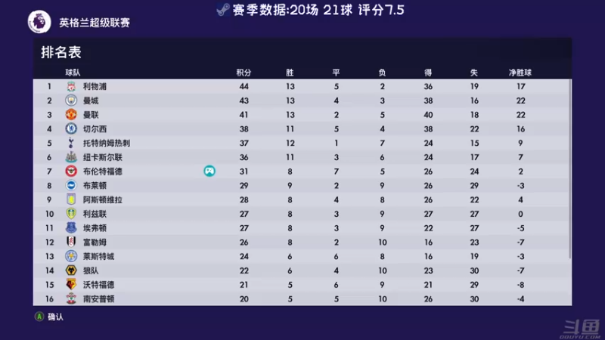Image resolution: width=605 pixels, height=340 pixels.
Task: Click the 托特纳姆热刺 (Tottenham) club crest
Action: (x=71, y=143)
